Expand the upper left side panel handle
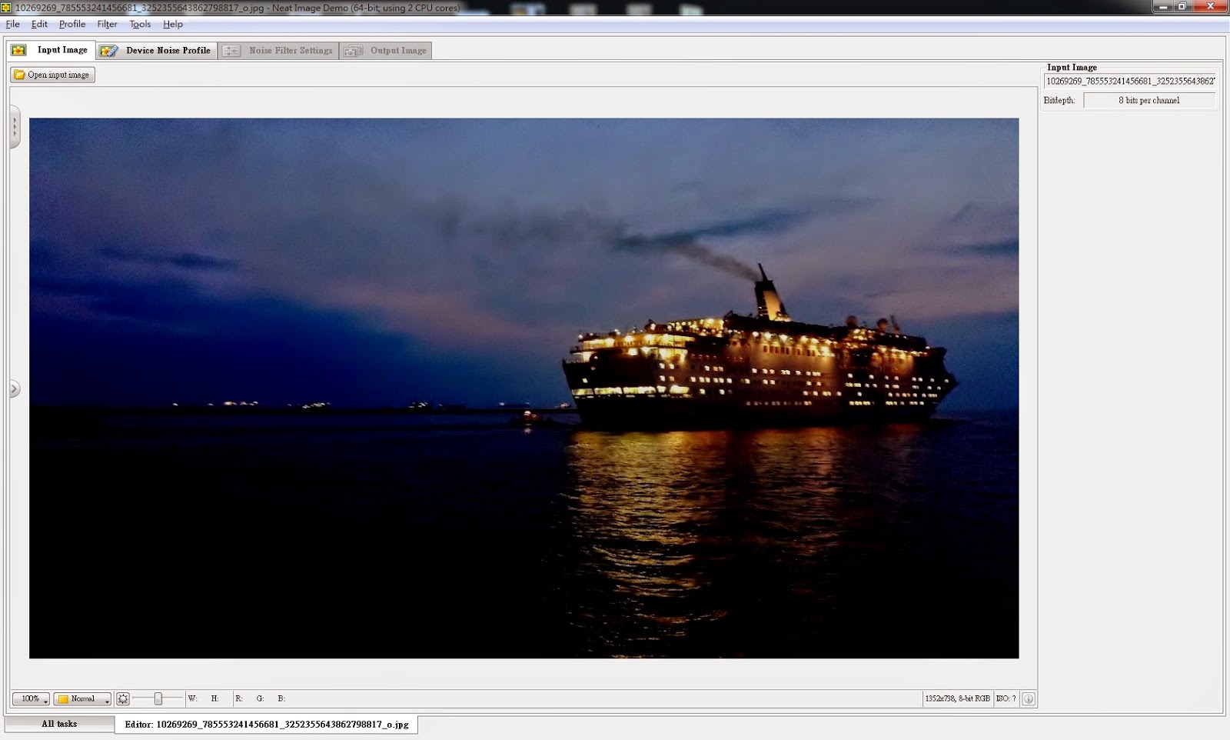Image resolution: width=1230 pixels, height=740 pixels. tap(15, 127)
